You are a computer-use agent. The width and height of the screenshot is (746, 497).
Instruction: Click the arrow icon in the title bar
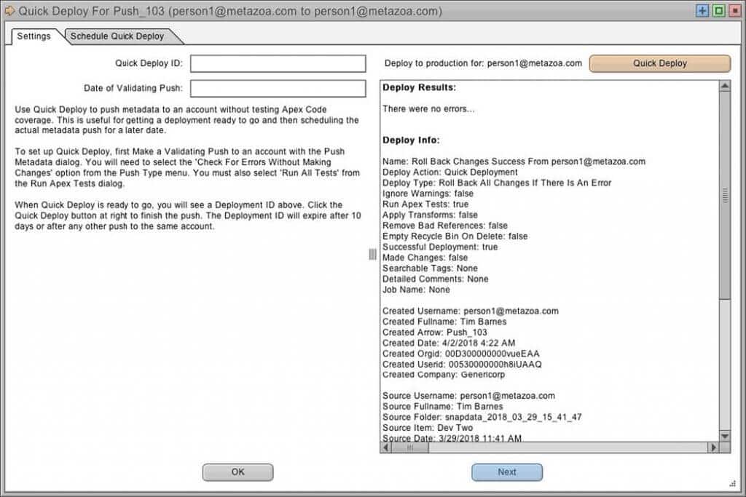9,10
